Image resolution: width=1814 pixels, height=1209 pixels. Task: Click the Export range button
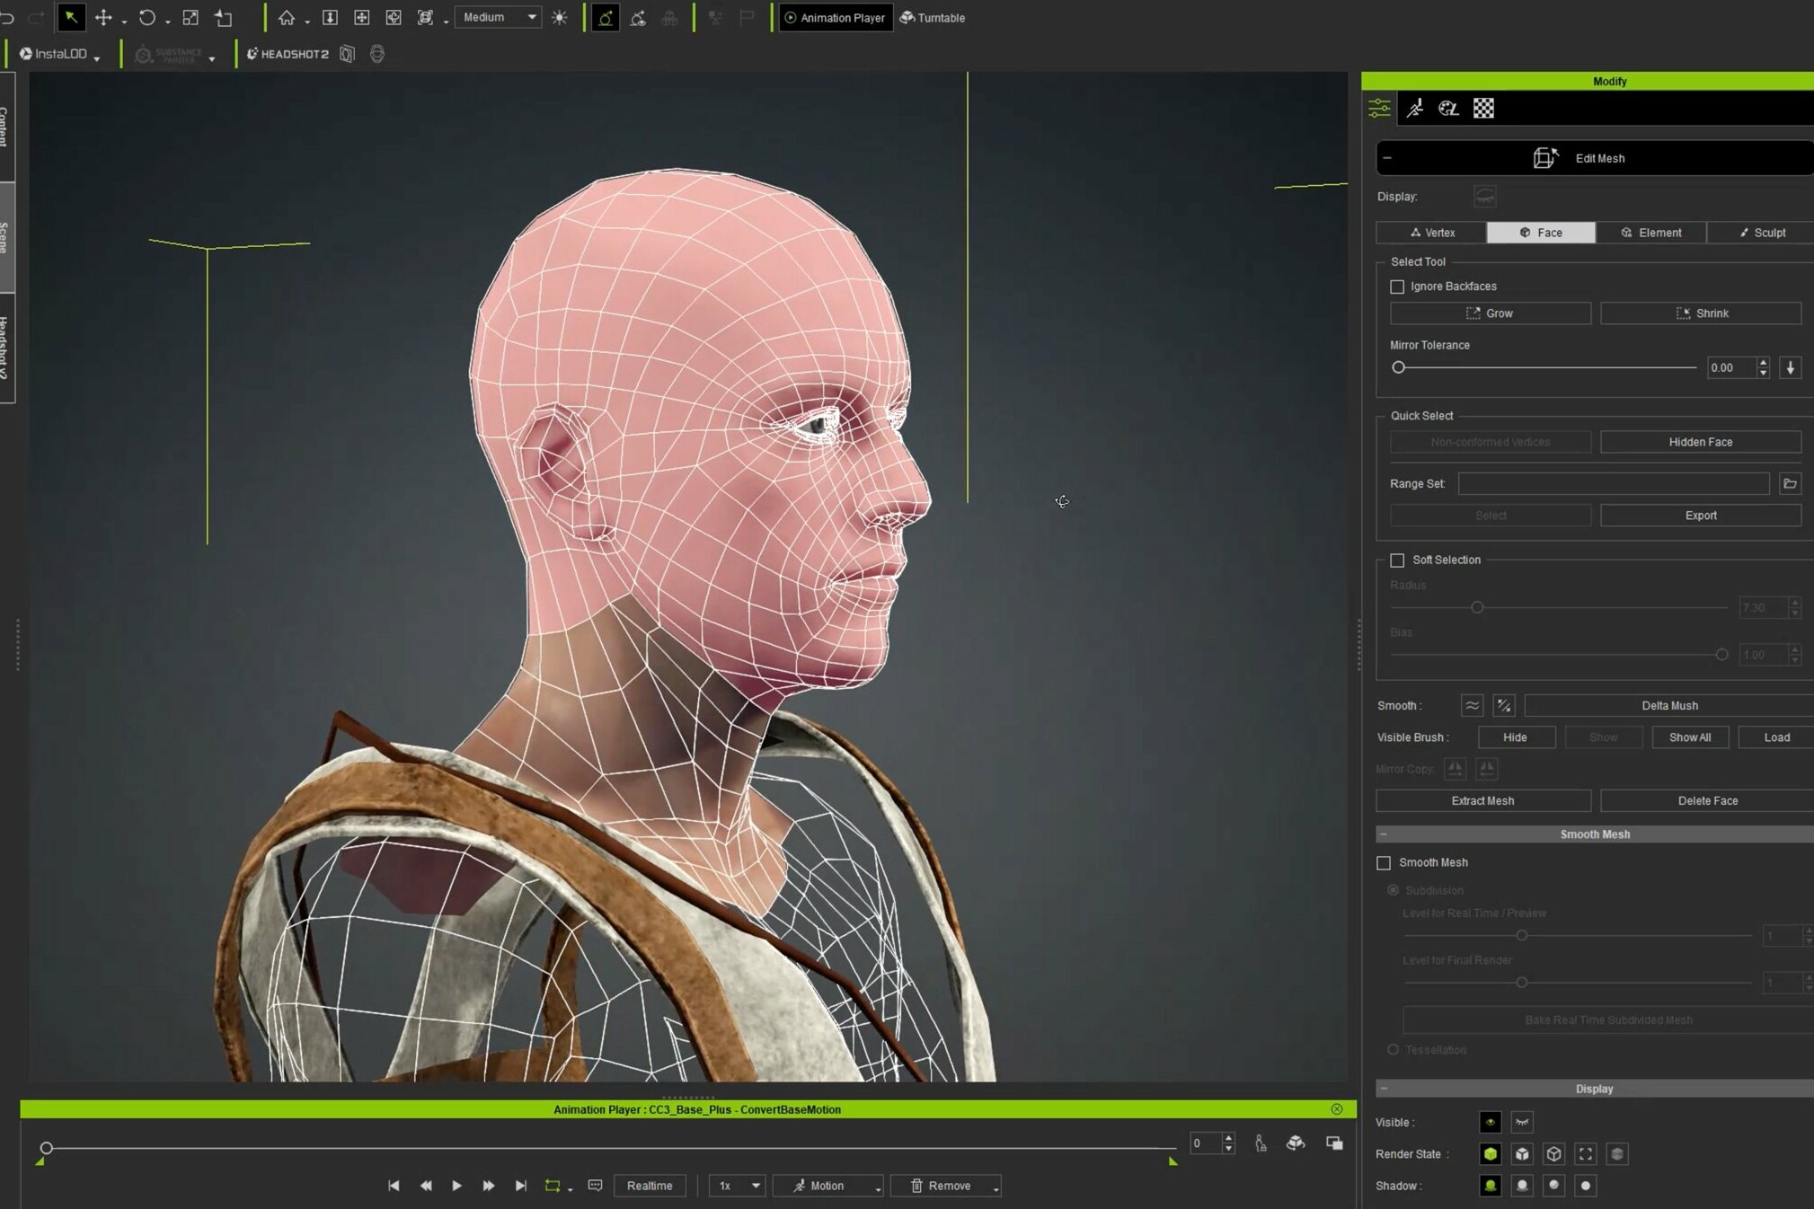tap(1701, 516)
